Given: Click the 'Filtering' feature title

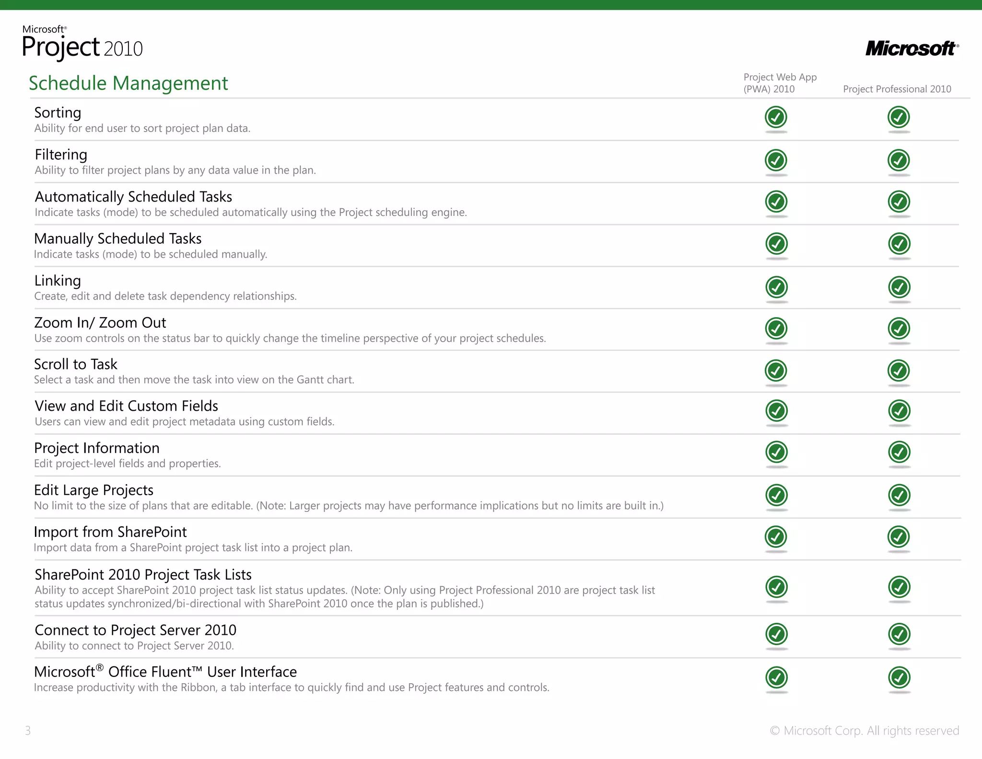Looking at the screenshot, I should click(61, 154).
